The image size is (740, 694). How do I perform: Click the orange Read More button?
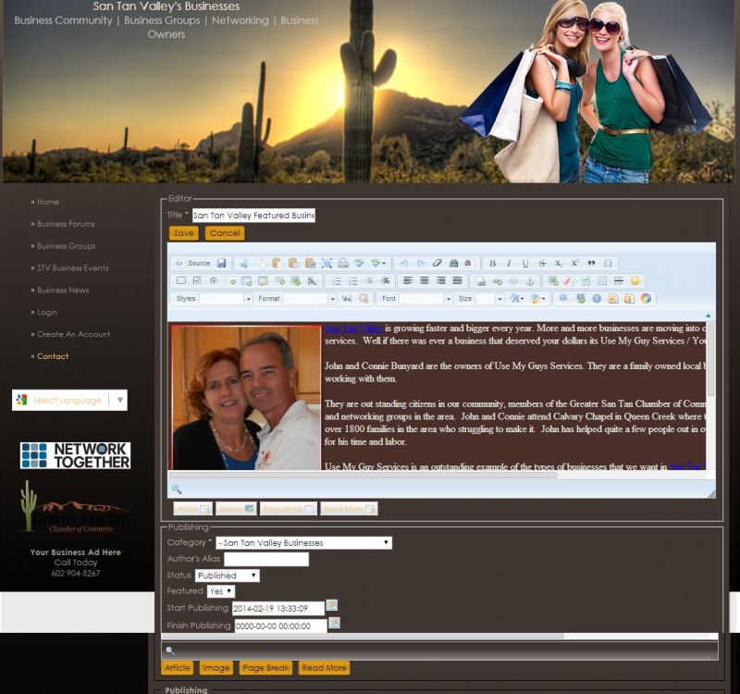tap(325, 668)
